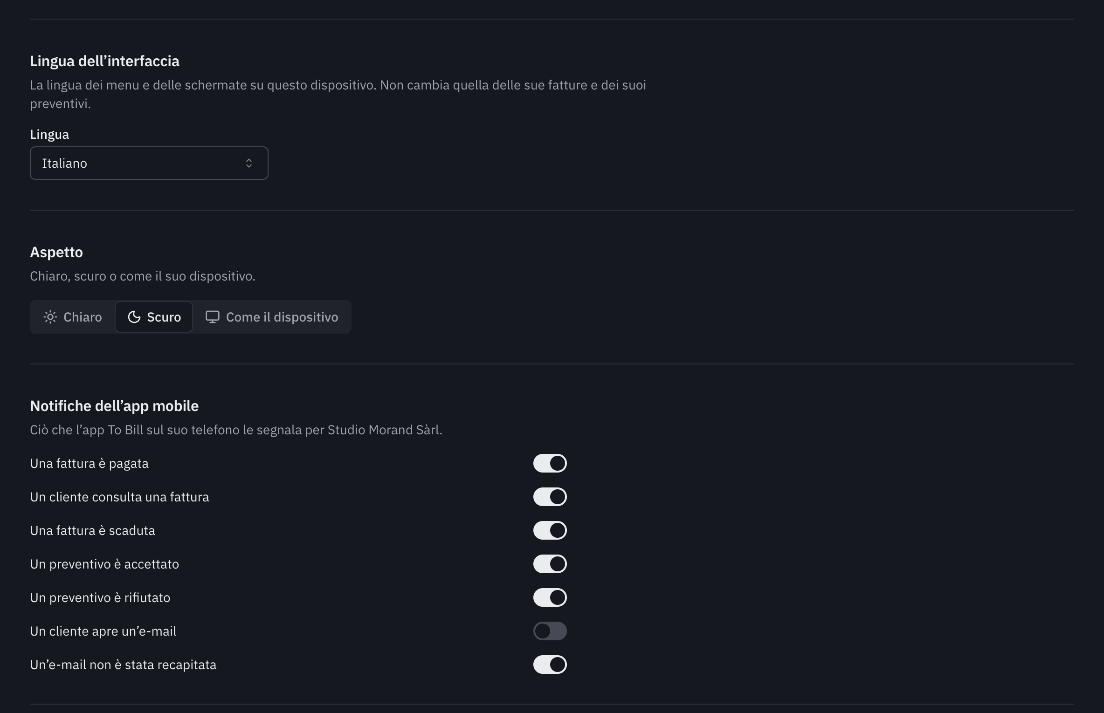Click the text Un preventivo è accettato
This screenshot has height=713, width=1104.
[x=104, y=564]
